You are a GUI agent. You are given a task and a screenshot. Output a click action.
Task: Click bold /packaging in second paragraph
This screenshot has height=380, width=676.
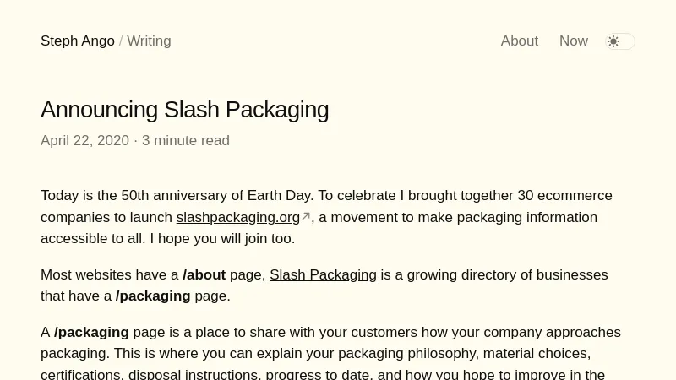click(x=153, y=296)
